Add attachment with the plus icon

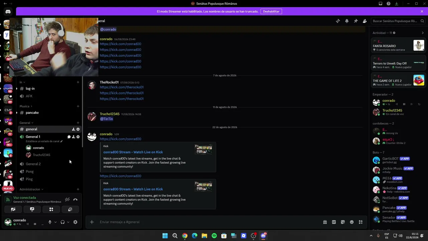click(x=92, y=222)
